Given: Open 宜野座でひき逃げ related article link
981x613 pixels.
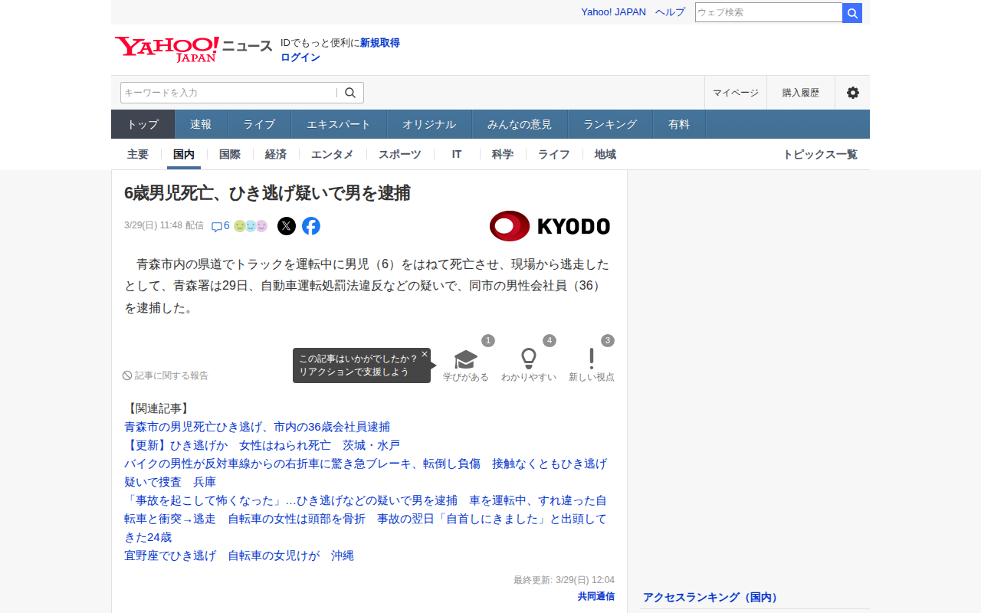Looking at the screenshot, I should click(239, 556).
